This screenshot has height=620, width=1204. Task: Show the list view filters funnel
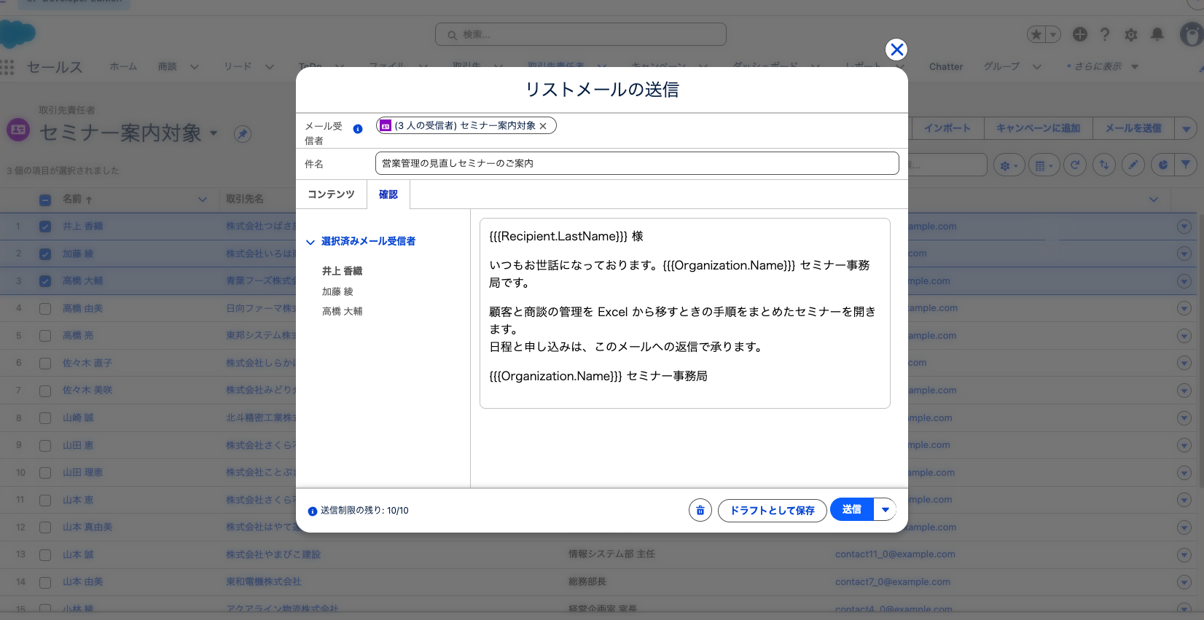pyautogui.click(x=1186, y=165)
